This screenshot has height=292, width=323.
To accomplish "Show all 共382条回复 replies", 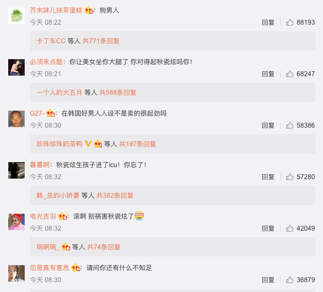I will coord(115,195).
